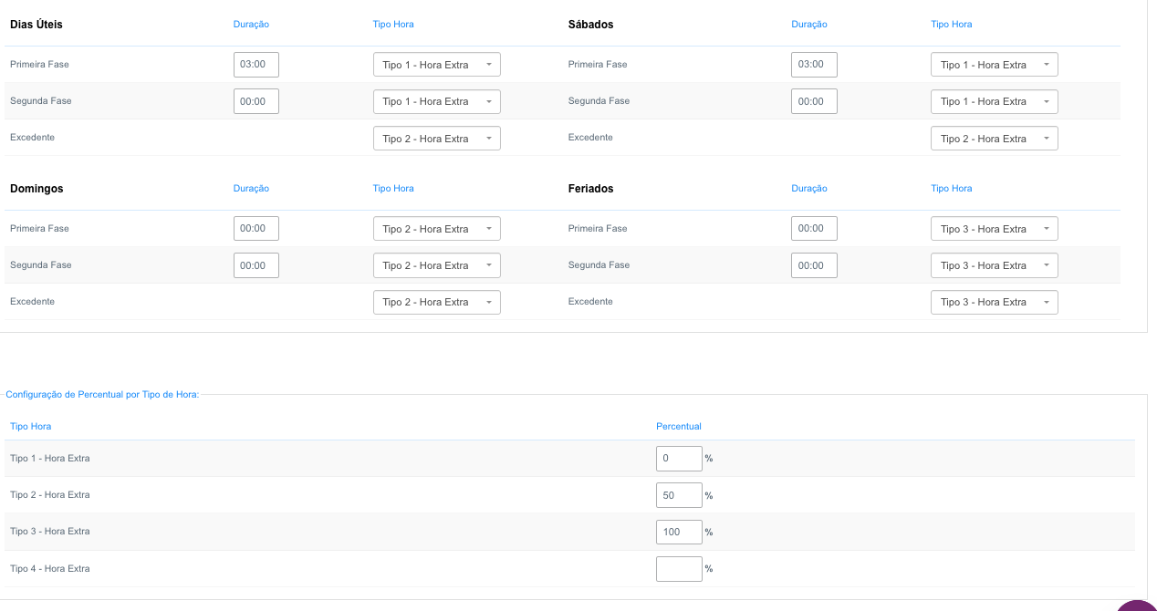
Task: Open Sábados Primeira Fase Tipo Hora dropdown
Action: pos(994,65)
